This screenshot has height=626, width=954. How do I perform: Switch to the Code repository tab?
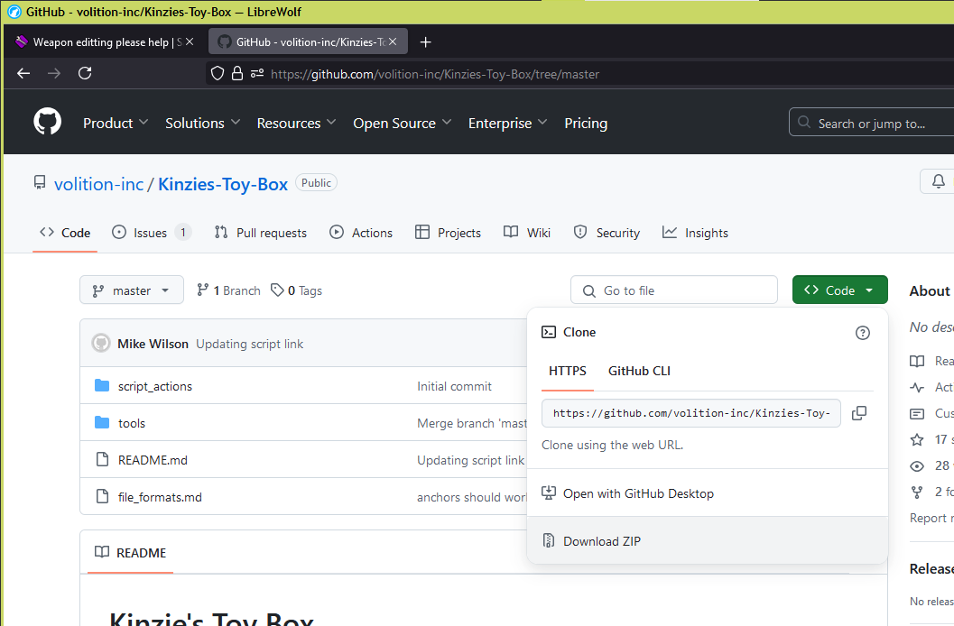tap(64, 233)
